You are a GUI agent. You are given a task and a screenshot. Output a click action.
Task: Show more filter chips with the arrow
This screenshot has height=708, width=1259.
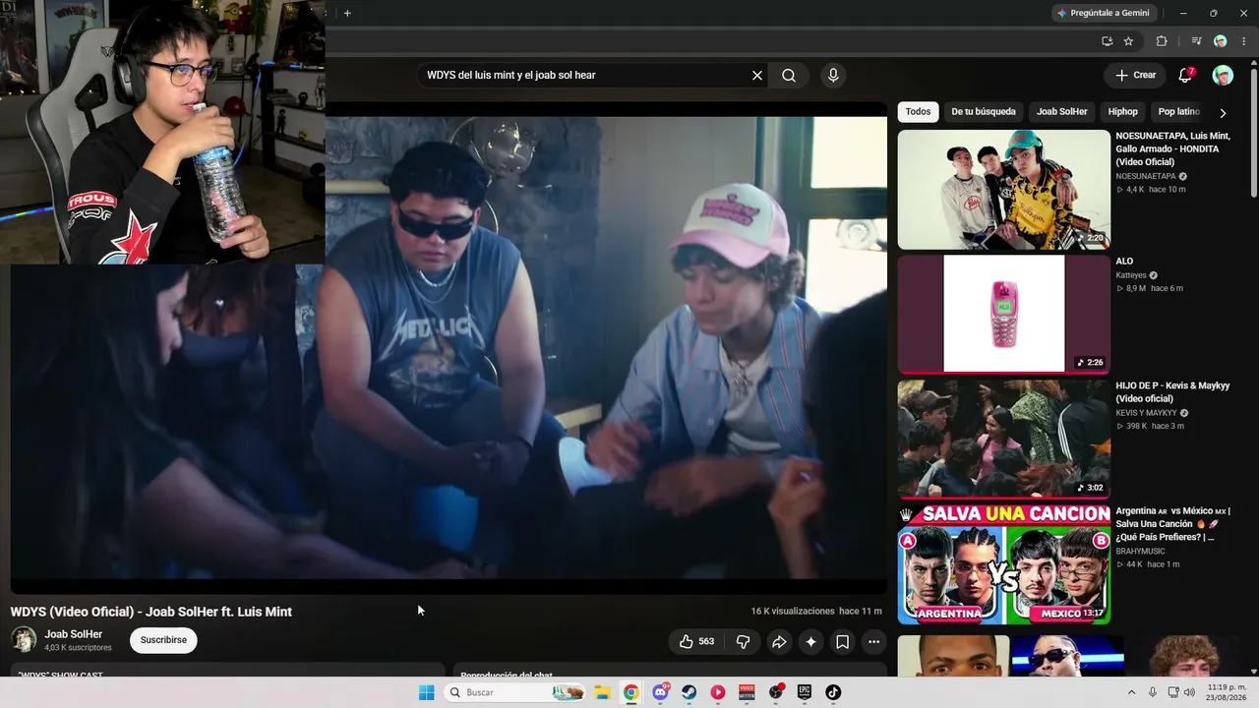(1223, 113)
